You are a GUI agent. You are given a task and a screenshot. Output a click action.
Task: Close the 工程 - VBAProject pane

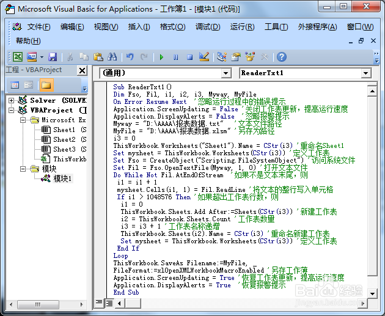pyautogui.click(x=82, y=71)
